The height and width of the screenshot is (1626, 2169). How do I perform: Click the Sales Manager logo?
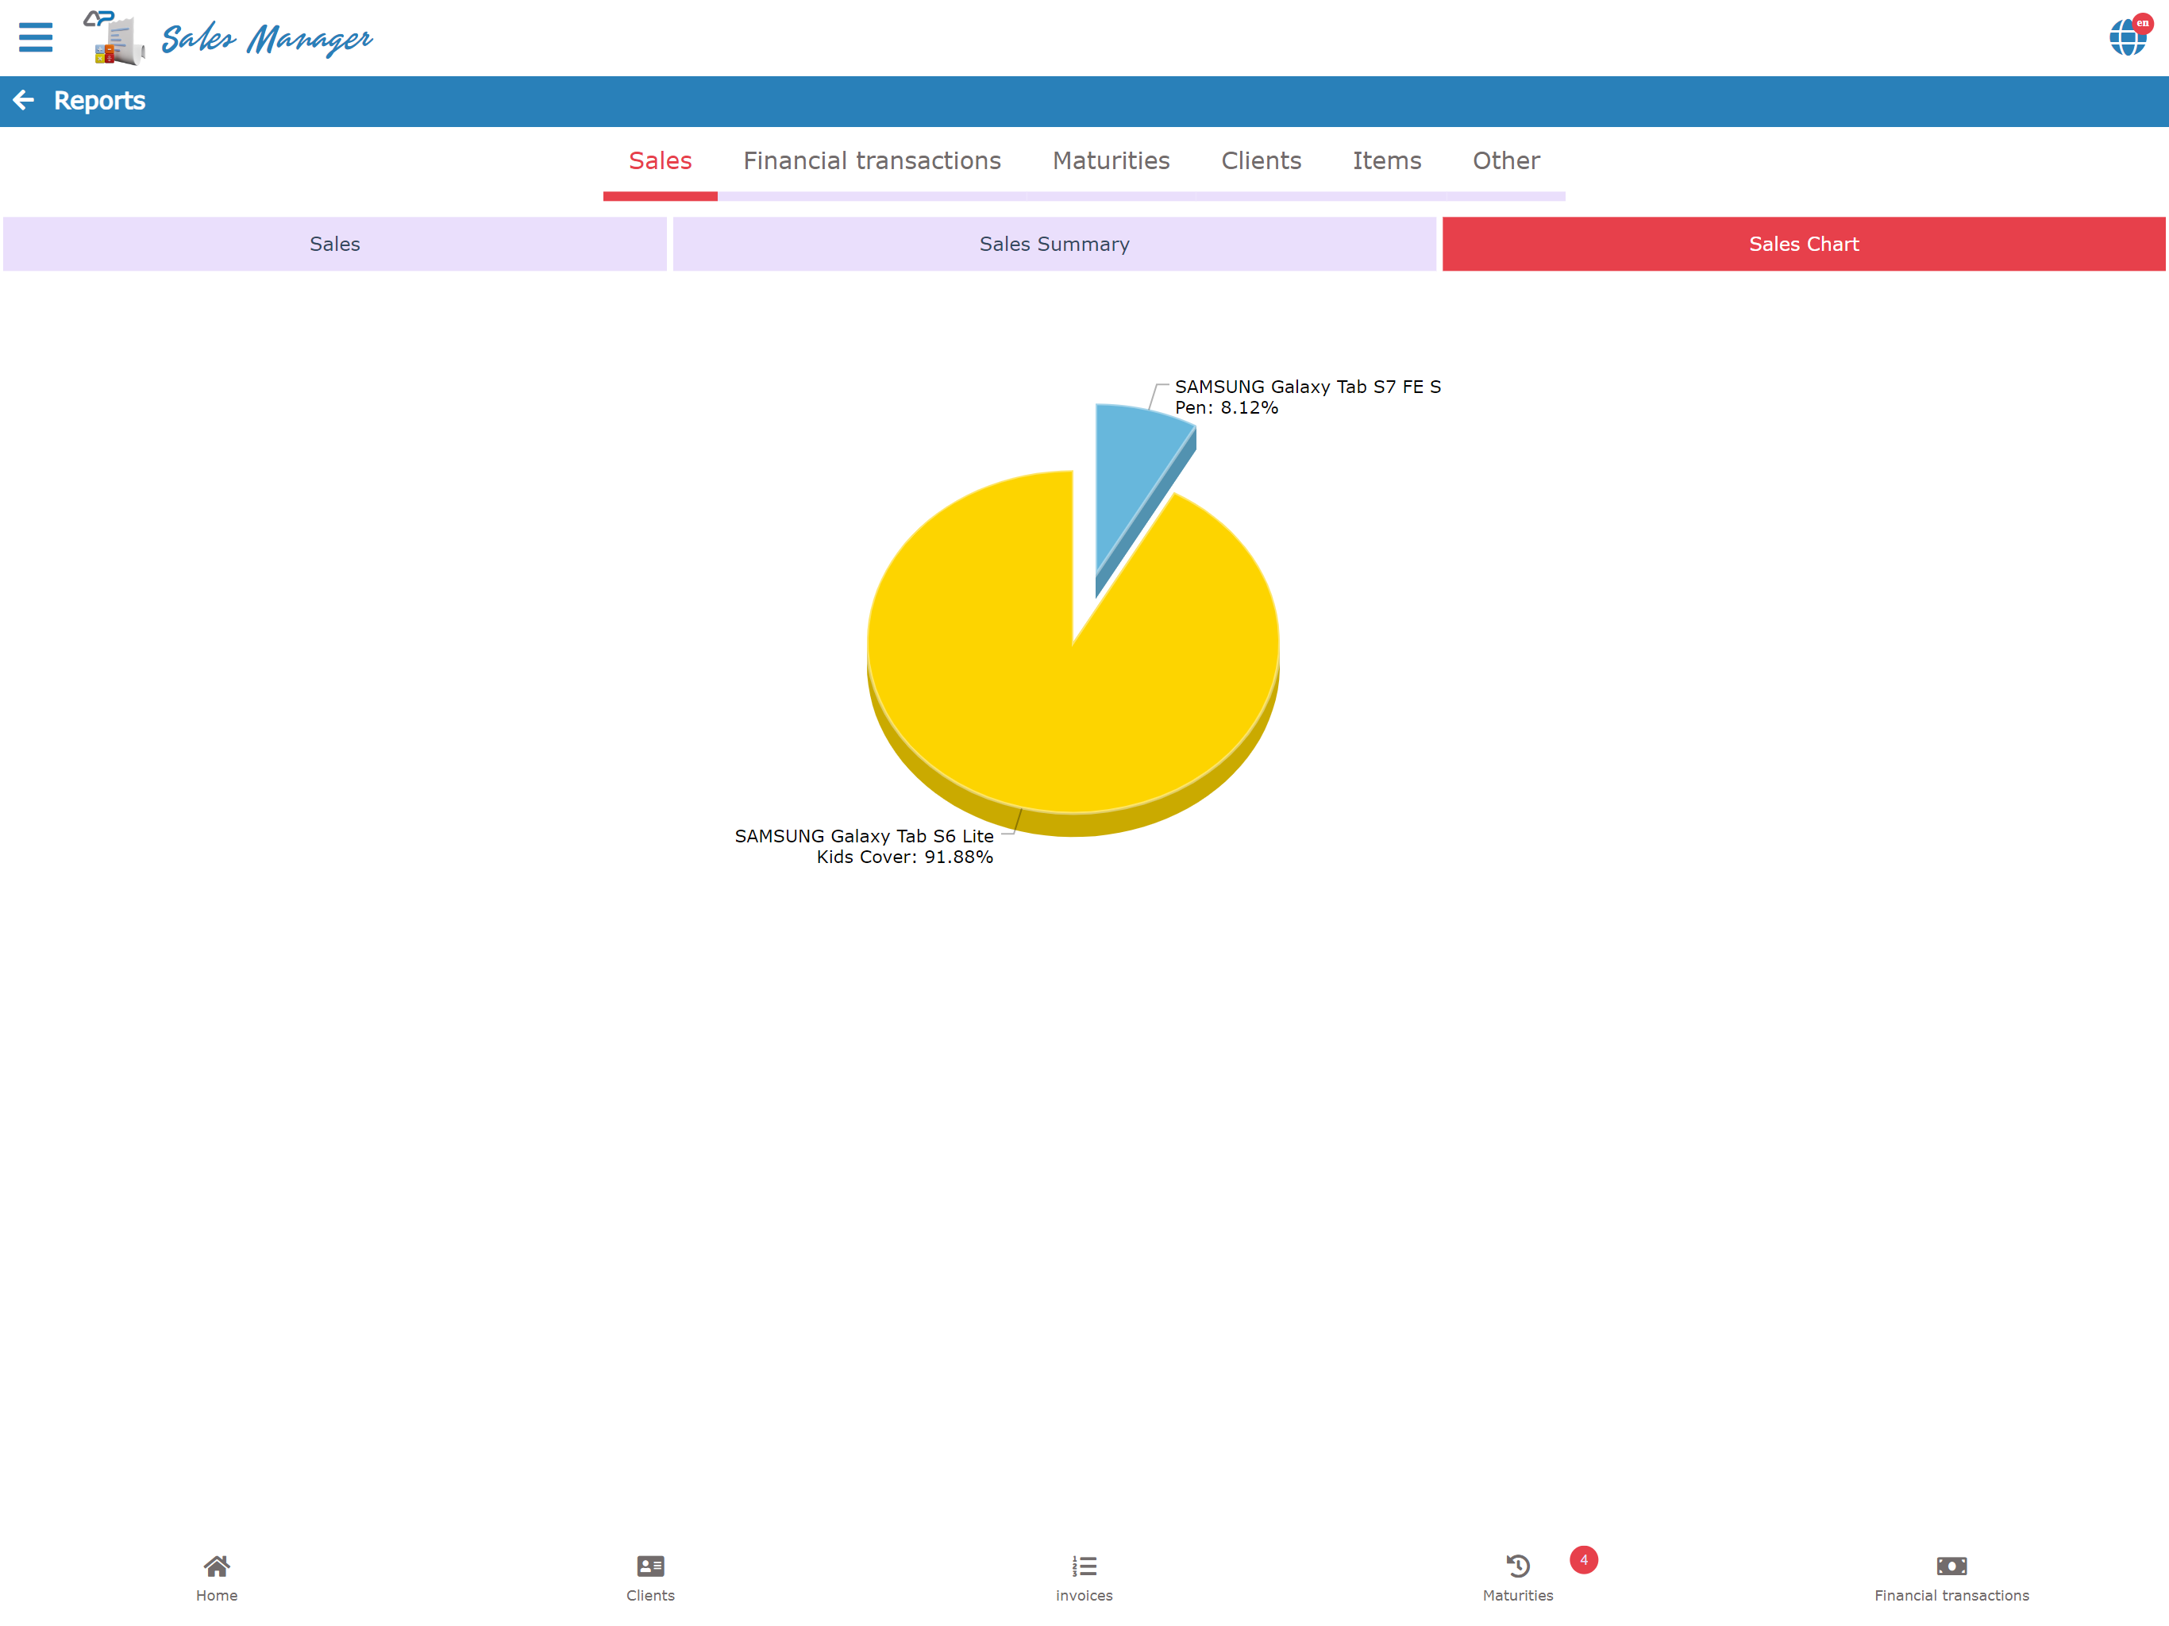pos(115,37)
